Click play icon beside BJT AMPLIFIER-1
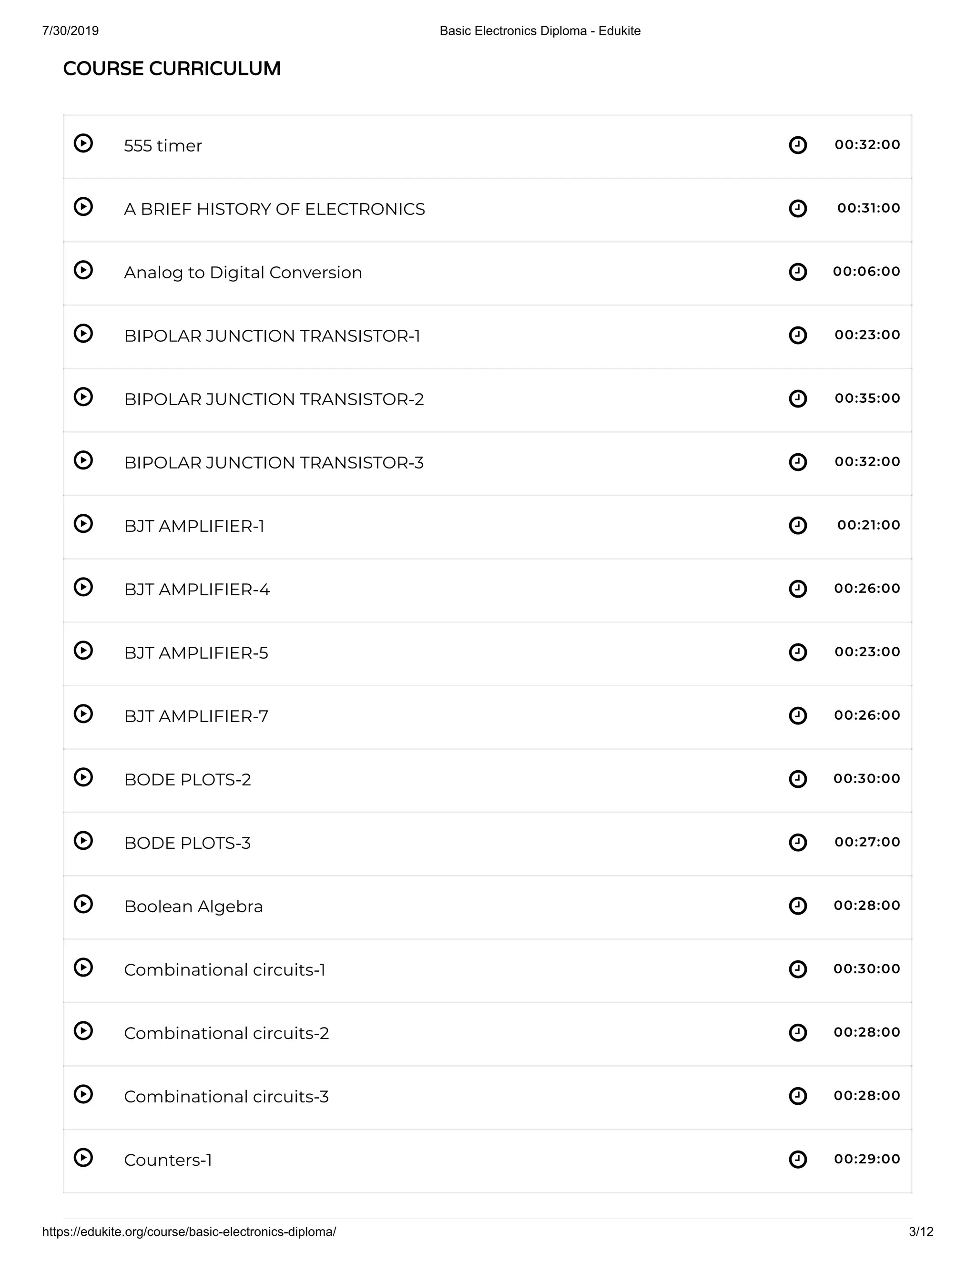The height and width of the screenshot is (1263, 976). click(x=83, y=523)
